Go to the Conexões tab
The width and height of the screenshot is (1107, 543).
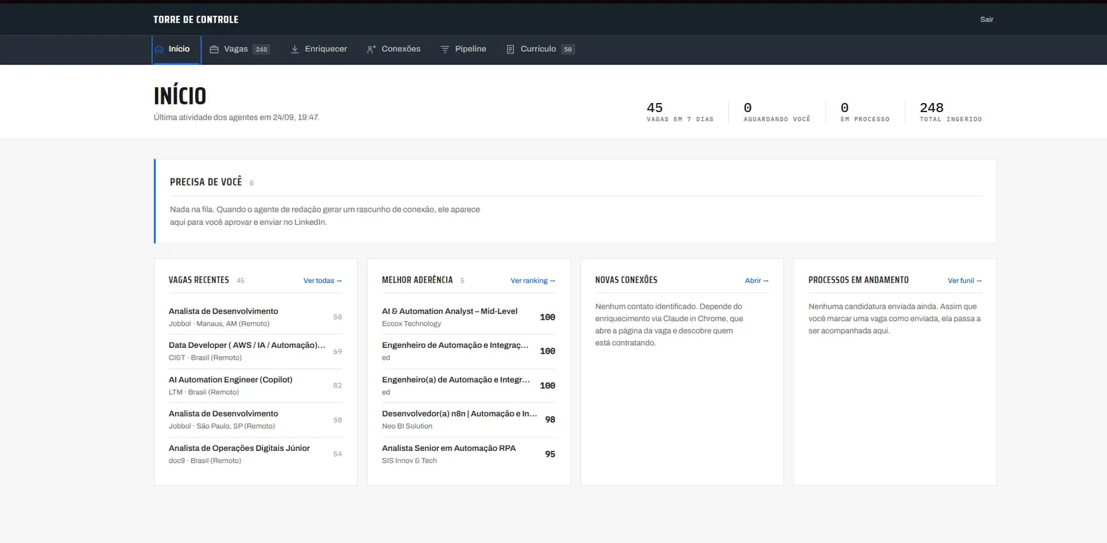point(394,49)
